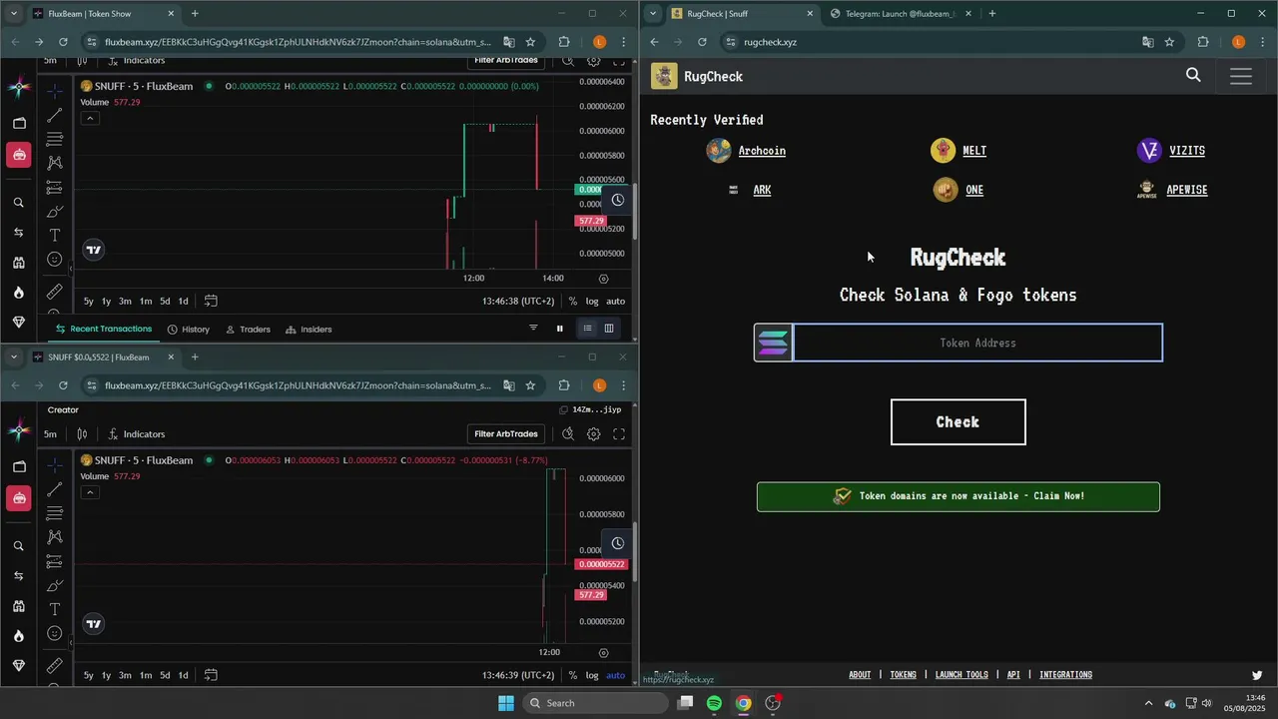This screenshot has height=719, width=1278.
Task: Click the Check button on RugCheck
Action: click(x=958, y=421)
